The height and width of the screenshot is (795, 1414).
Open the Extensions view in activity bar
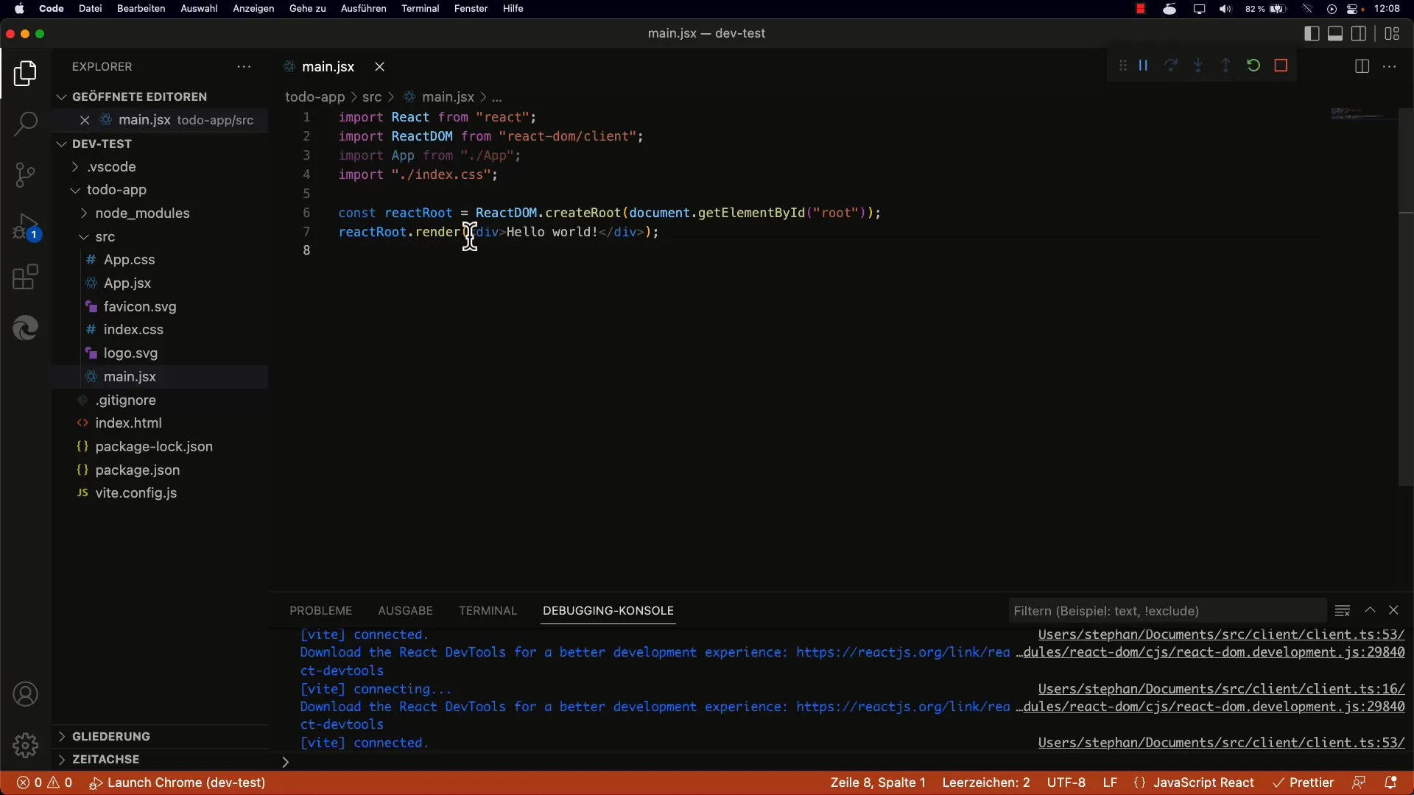click(25, 277)
